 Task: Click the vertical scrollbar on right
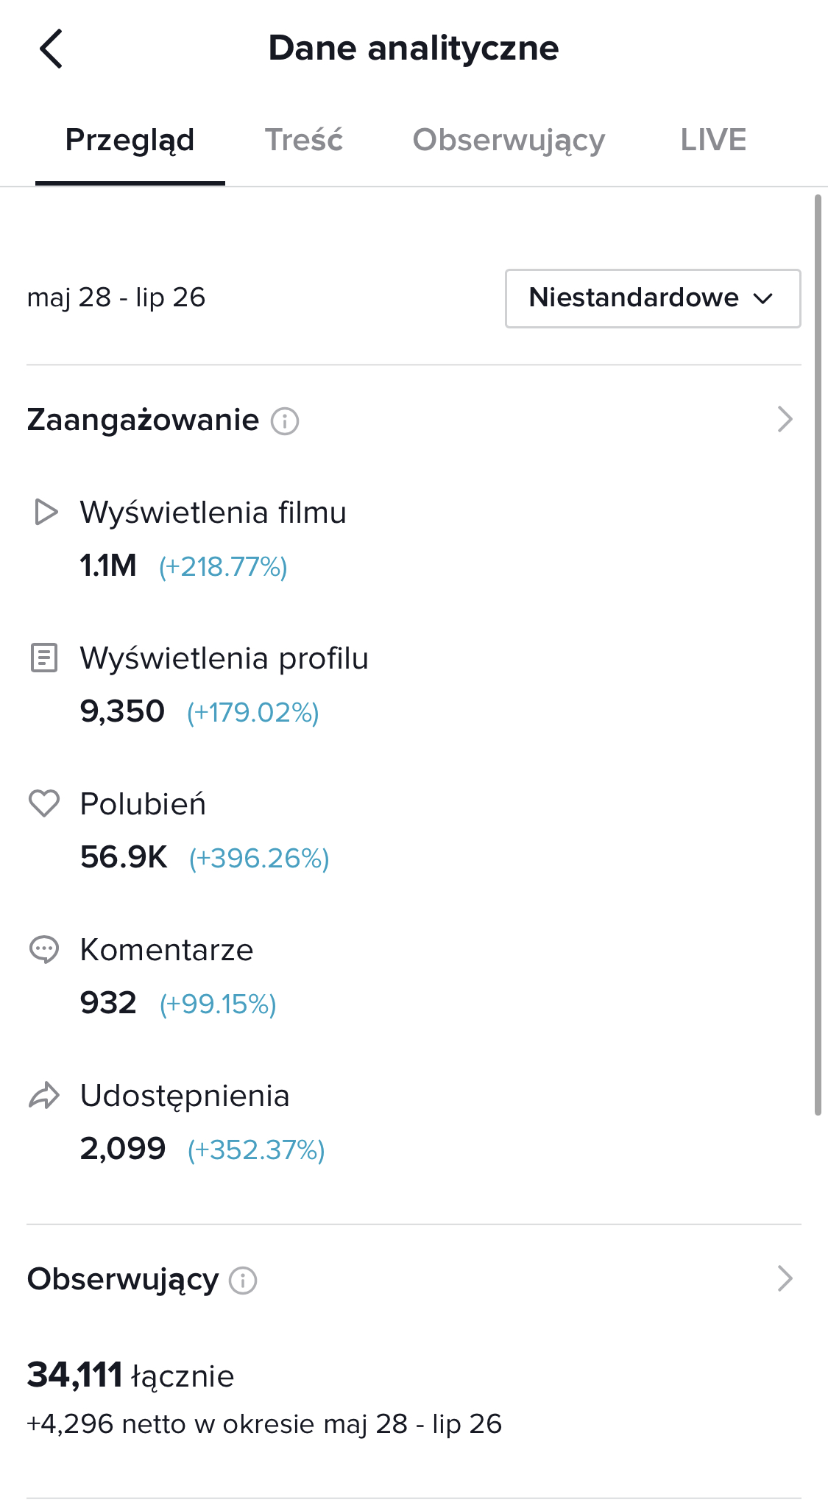[818, 655]
